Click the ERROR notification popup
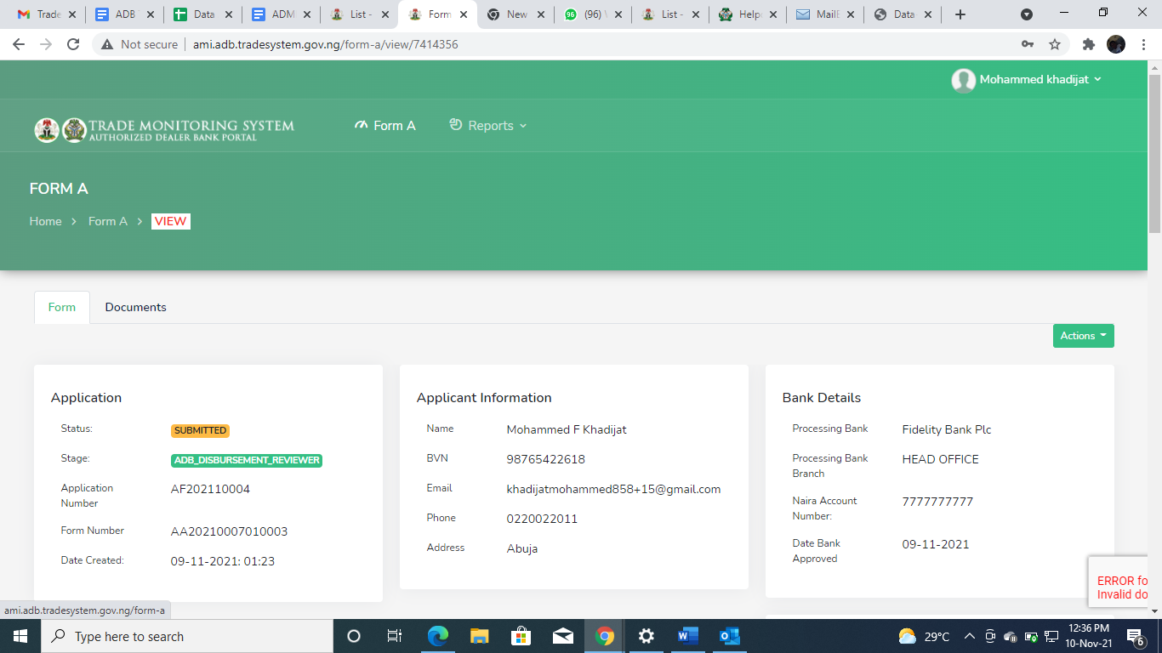Image resolution: width=1162 pixels, height=653 pixels. (x=1118, y=582)
